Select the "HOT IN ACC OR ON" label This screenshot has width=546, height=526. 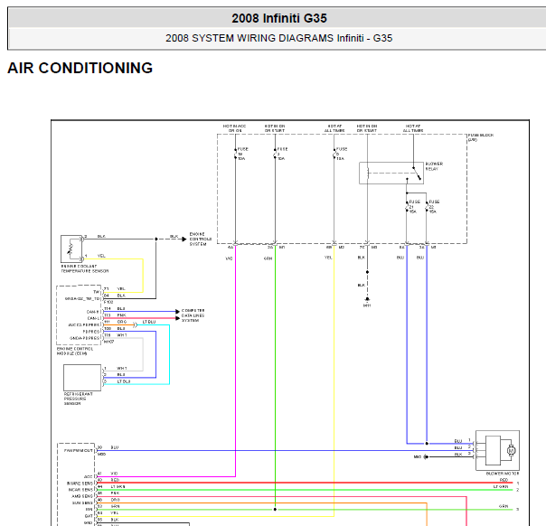pos(235,128)
